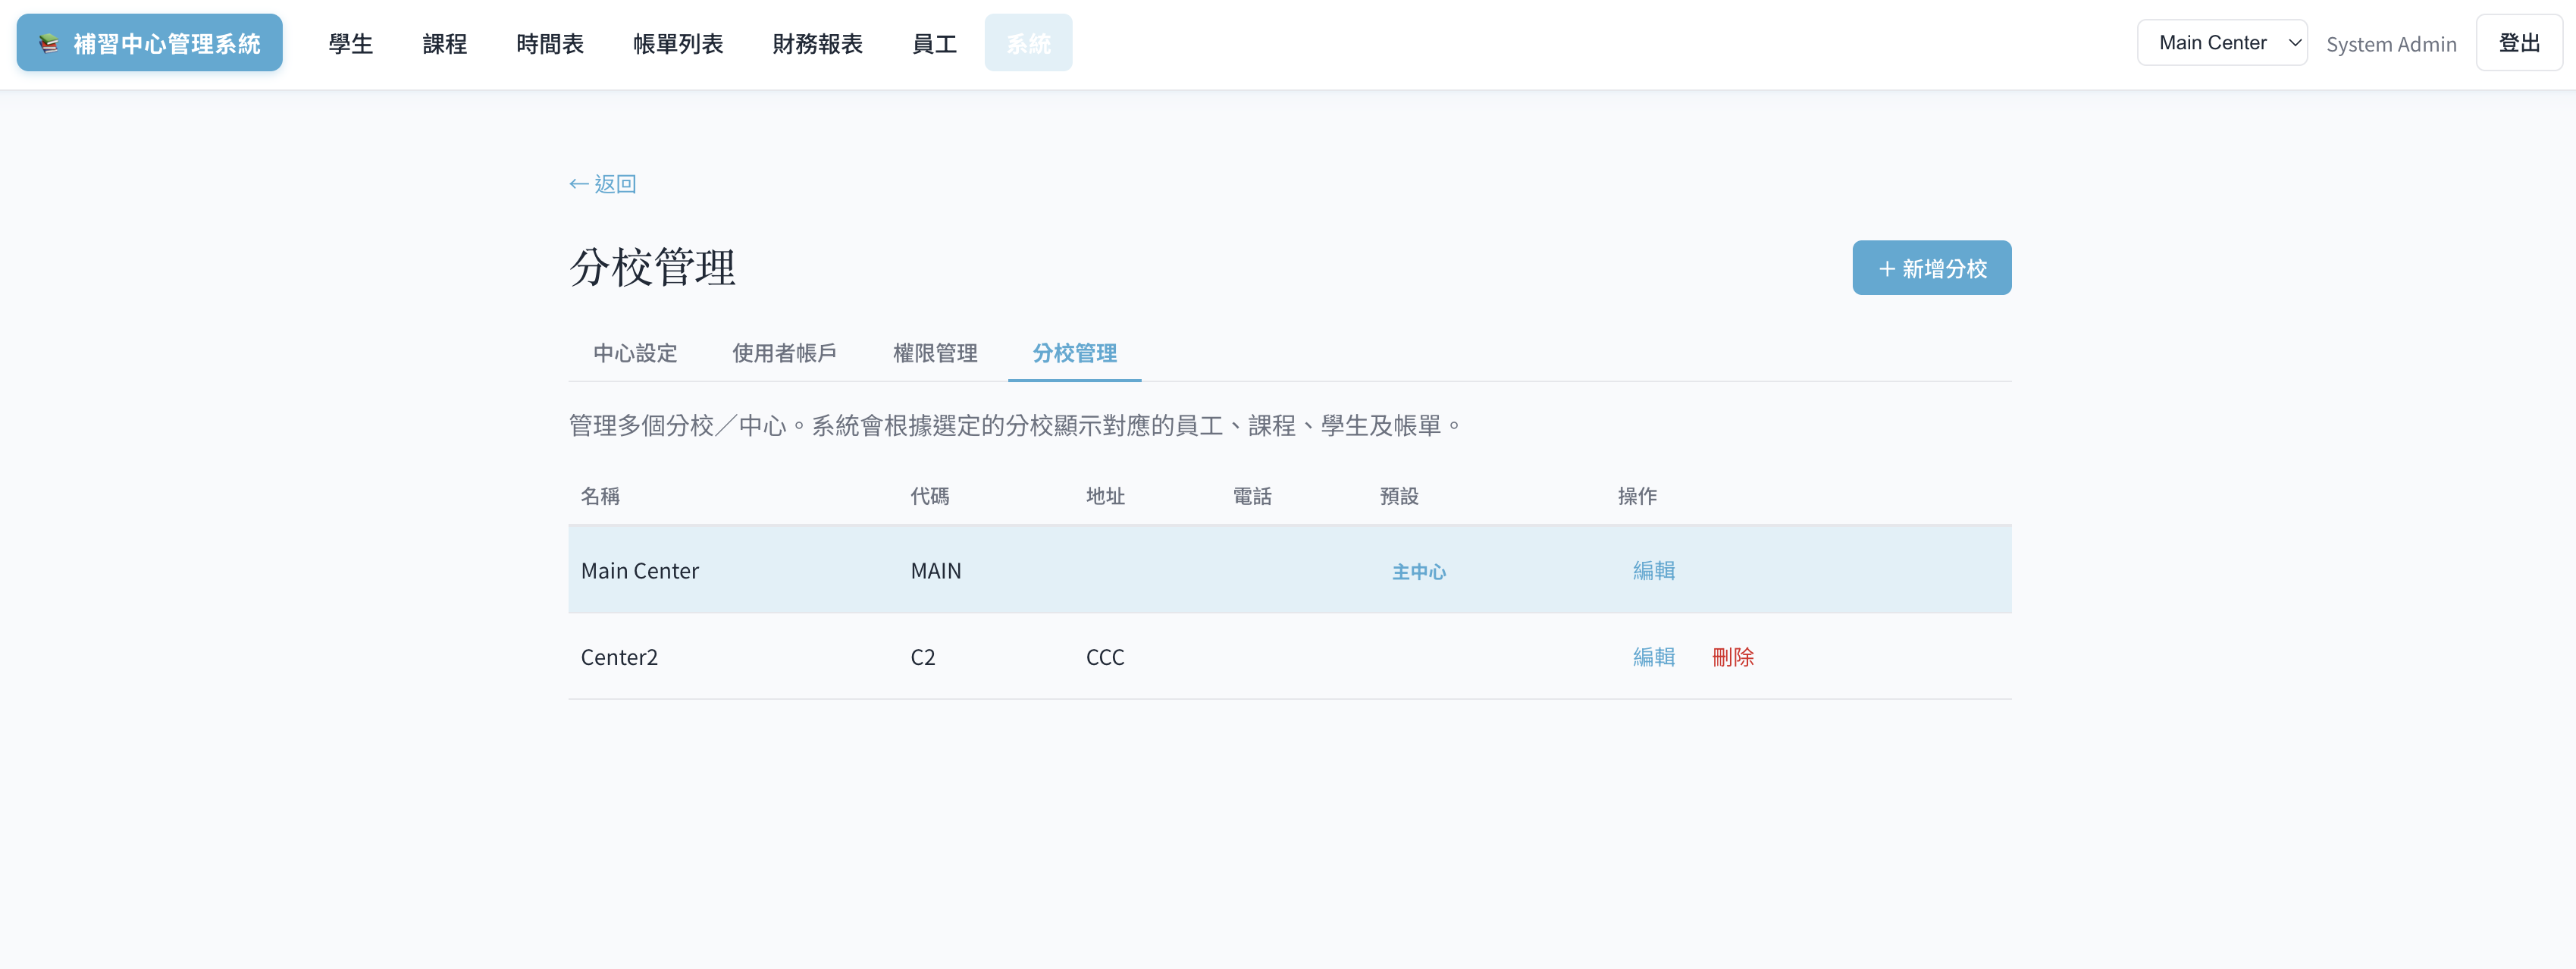Click 編輯 for Center2 row
The width and height of the screenshot is (2576, 969).
1654,657
